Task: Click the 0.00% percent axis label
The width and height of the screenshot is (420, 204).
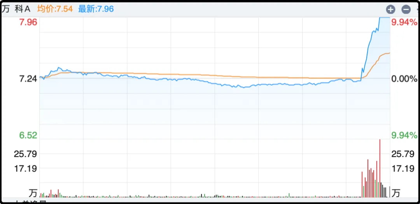Action: click(x=404, y=79)
